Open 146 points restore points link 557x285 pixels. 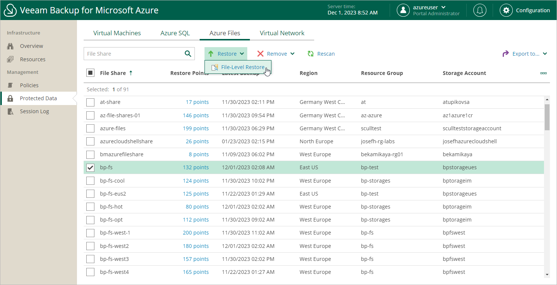click(x=196, y=115)
